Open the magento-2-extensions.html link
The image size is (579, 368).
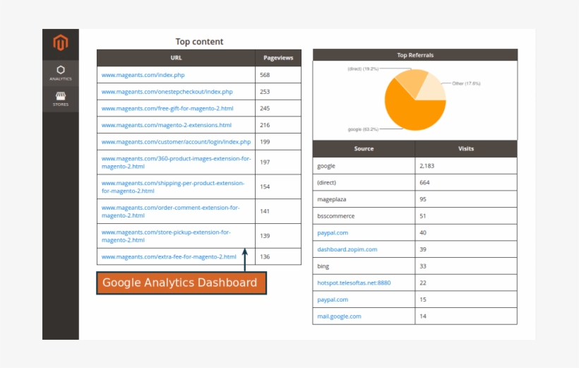(167, 125)
